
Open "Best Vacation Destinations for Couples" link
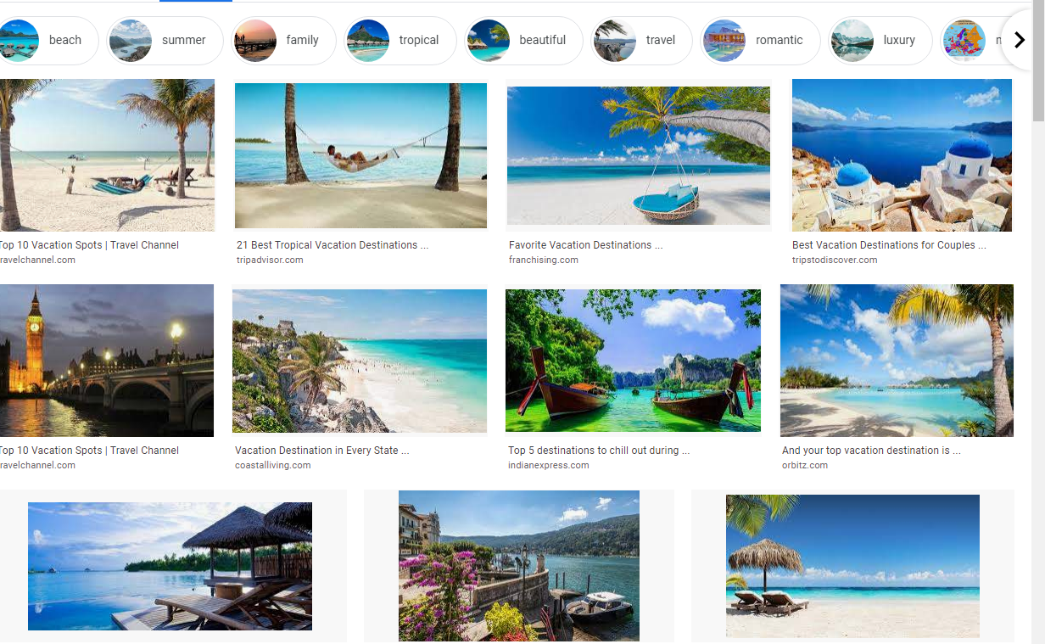click(x=889, y=245)
